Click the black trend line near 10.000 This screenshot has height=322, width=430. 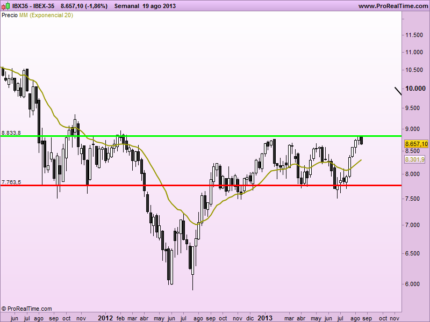[398, 91]
